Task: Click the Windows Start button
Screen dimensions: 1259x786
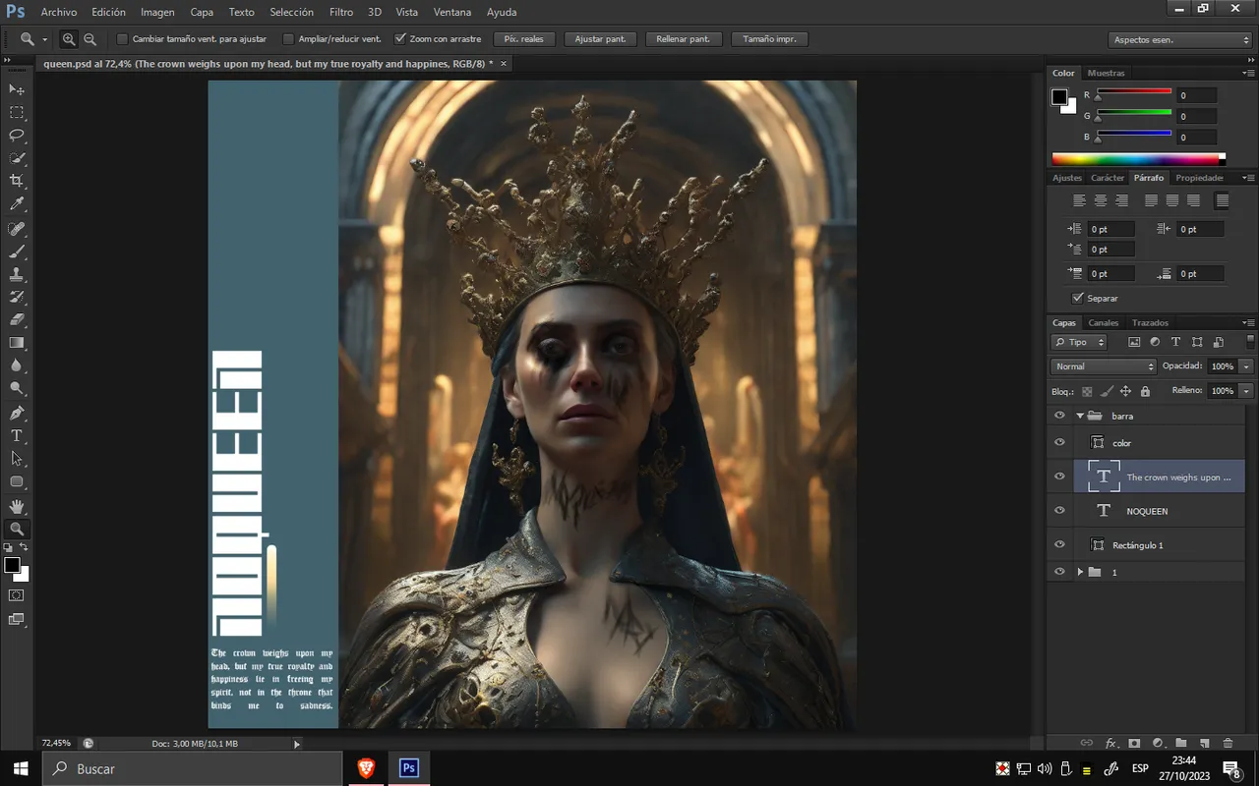Action: pyautogui.click(x=21, y=768)
